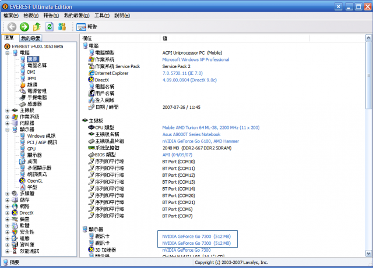Click the 2048 MB system memory value
This screenshot has width=373, height=268.
(x=197, y=148)
